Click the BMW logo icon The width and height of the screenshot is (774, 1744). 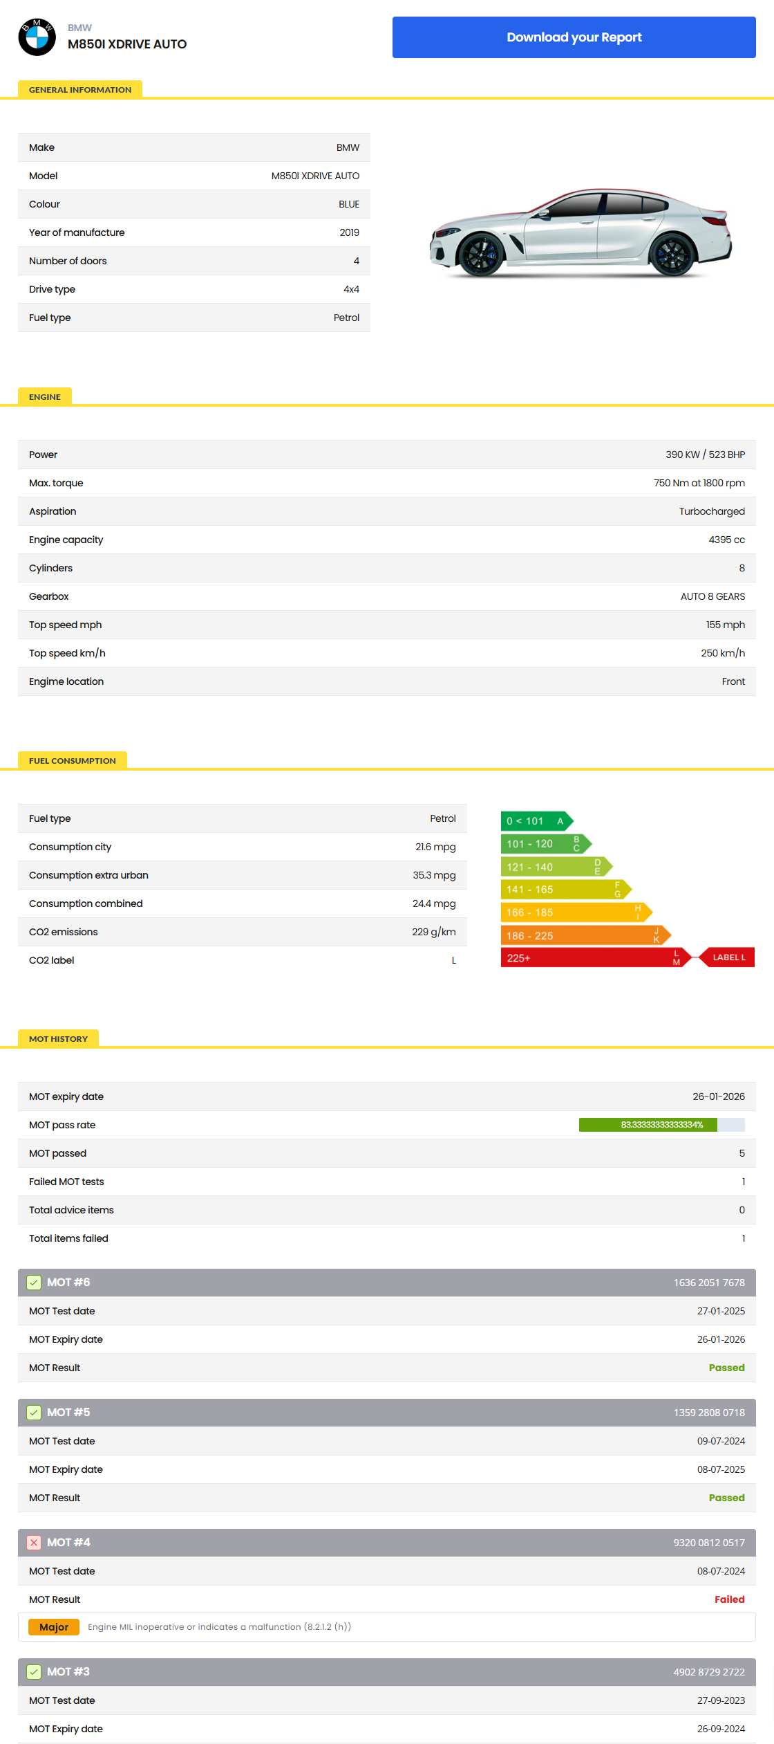[37, 37]
